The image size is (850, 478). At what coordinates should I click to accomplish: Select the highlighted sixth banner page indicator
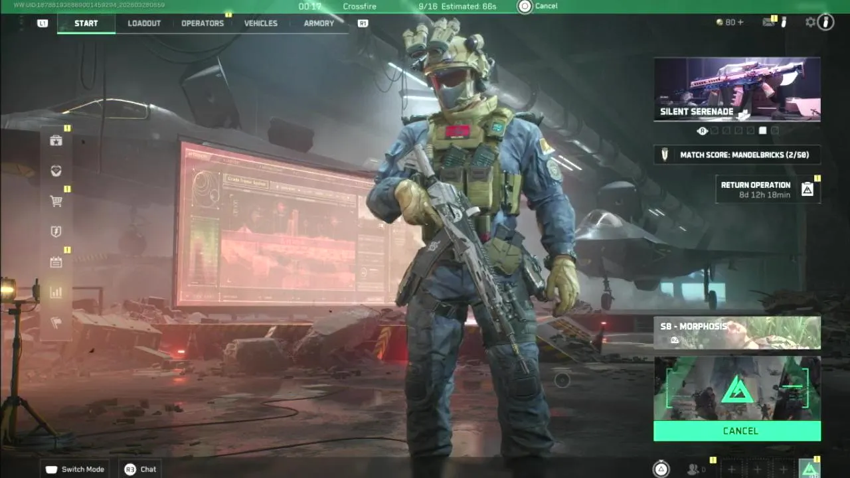763,131
